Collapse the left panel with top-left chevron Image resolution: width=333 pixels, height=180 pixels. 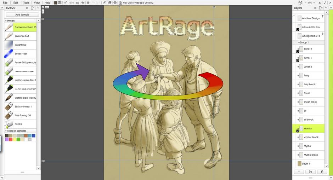[x=2, y=8]
